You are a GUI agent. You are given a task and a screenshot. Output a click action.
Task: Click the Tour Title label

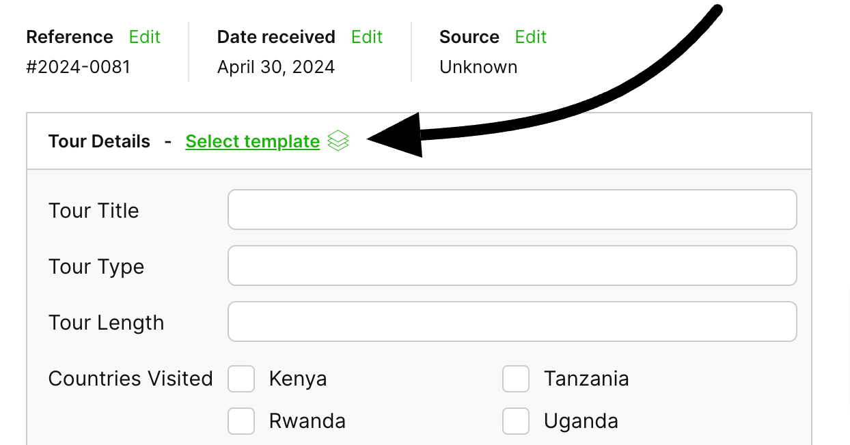click(x=94, y=211)
